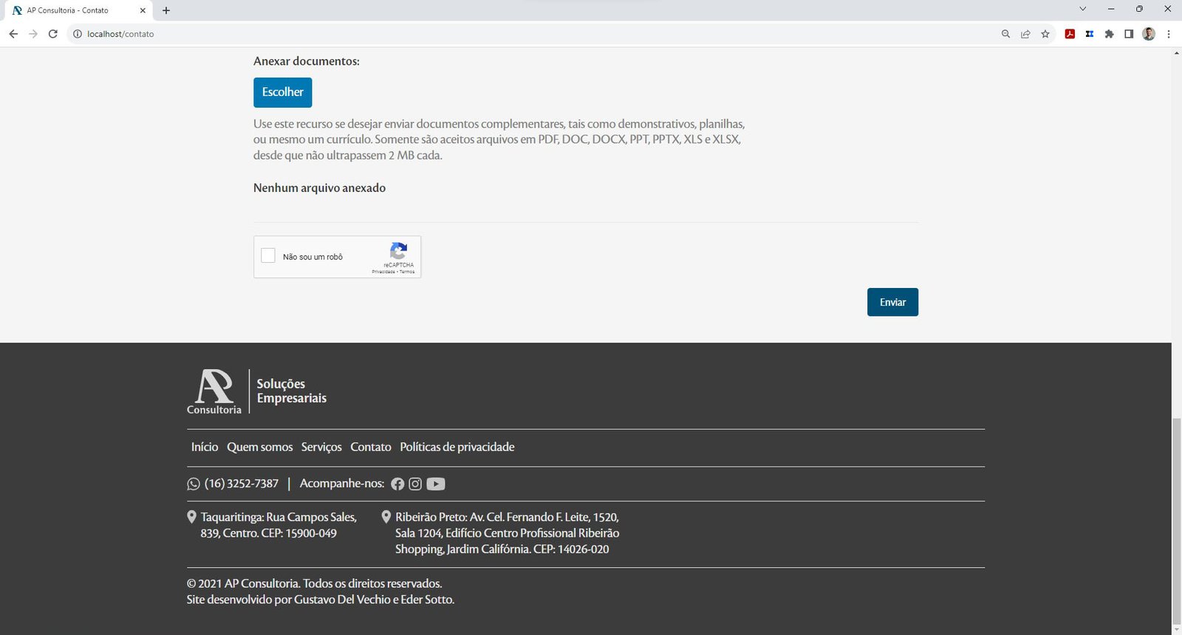Click the WhatsApp phone icon
1182x635 pixels.
coord(194,484)
